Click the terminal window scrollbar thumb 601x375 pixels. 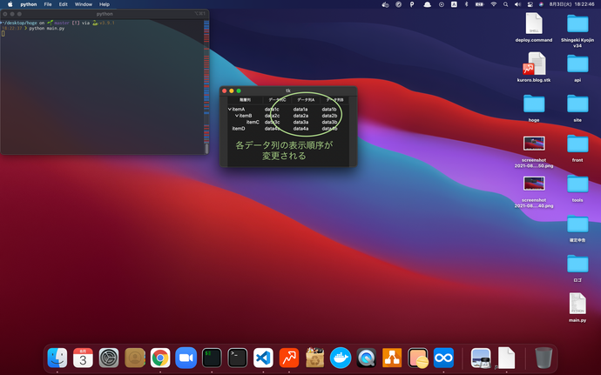point(207,148)
